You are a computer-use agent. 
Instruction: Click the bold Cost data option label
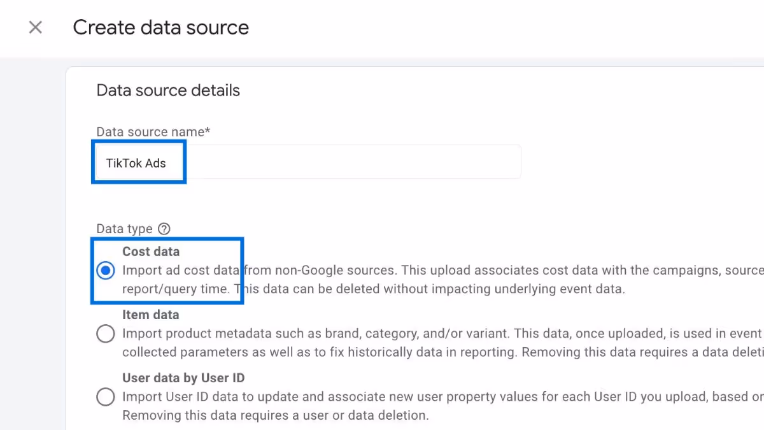point(151,252)
